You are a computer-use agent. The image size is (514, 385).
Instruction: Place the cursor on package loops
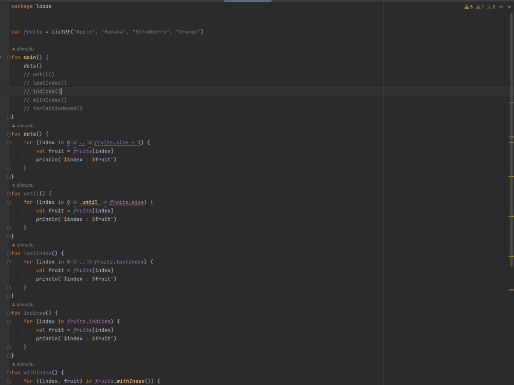pos(31,6)
